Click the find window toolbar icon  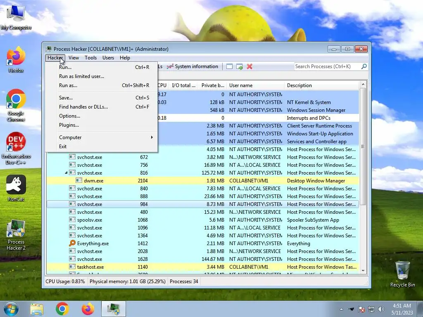pos(229,66)
